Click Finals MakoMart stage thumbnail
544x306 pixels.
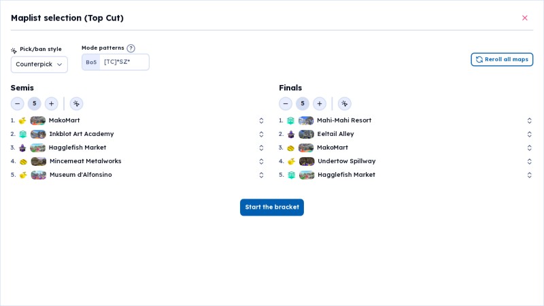(306, 148)
